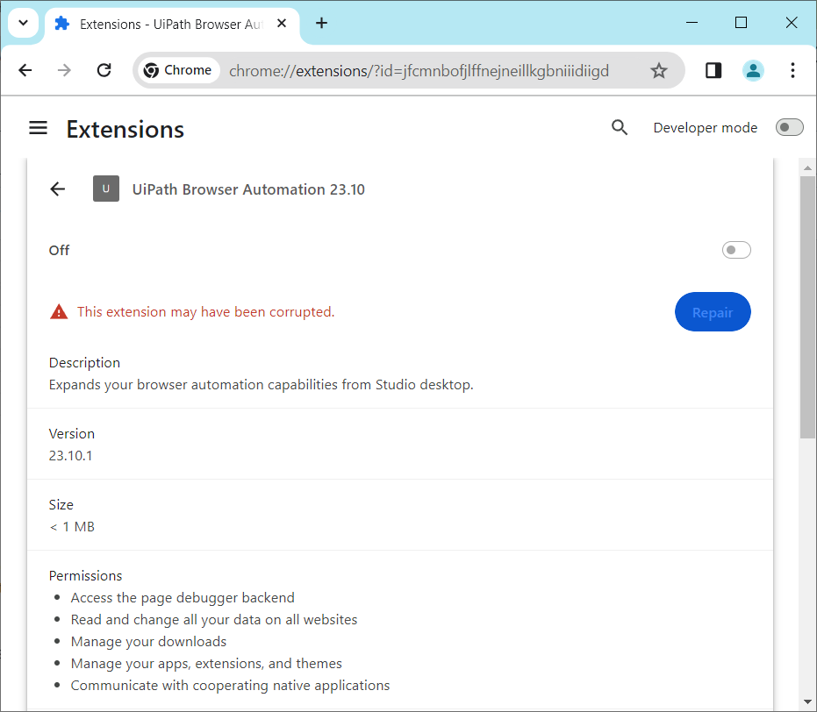Click the vertical scrollbar thumb
Screen dimensions: 817x712
807,307
